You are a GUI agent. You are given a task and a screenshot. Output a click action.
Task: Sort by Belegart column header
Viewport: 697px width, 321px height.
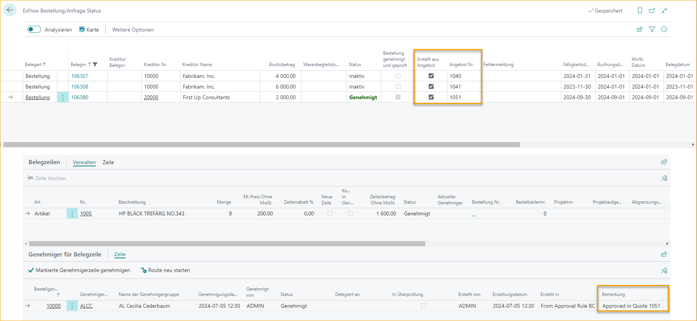click(x=35, y=65)
